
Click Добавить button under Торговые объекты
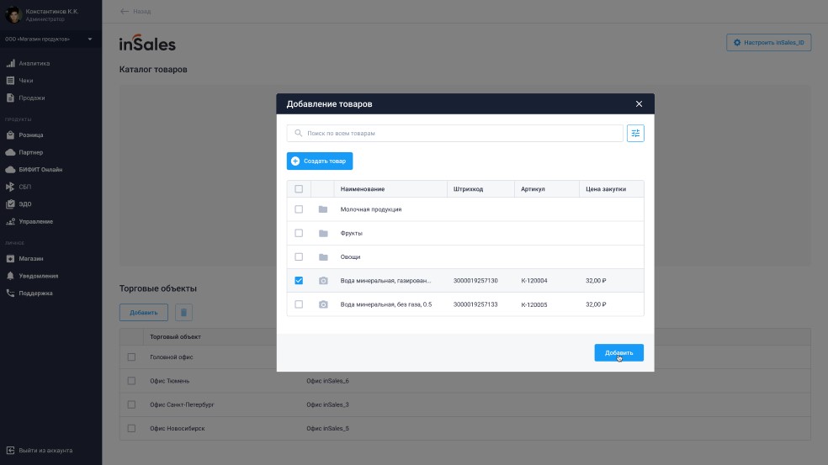[x=144, y=313]
